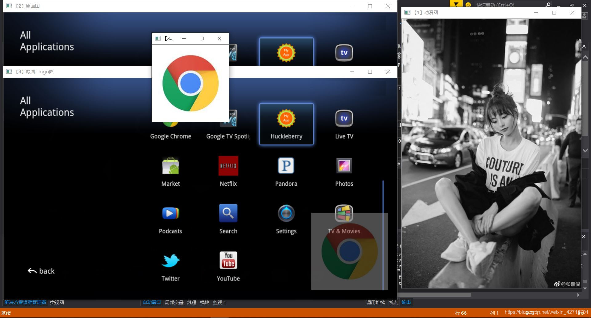Open the 自动窗口 tab
The width and height of the screenshot is (591, 318).
(151, 302)
